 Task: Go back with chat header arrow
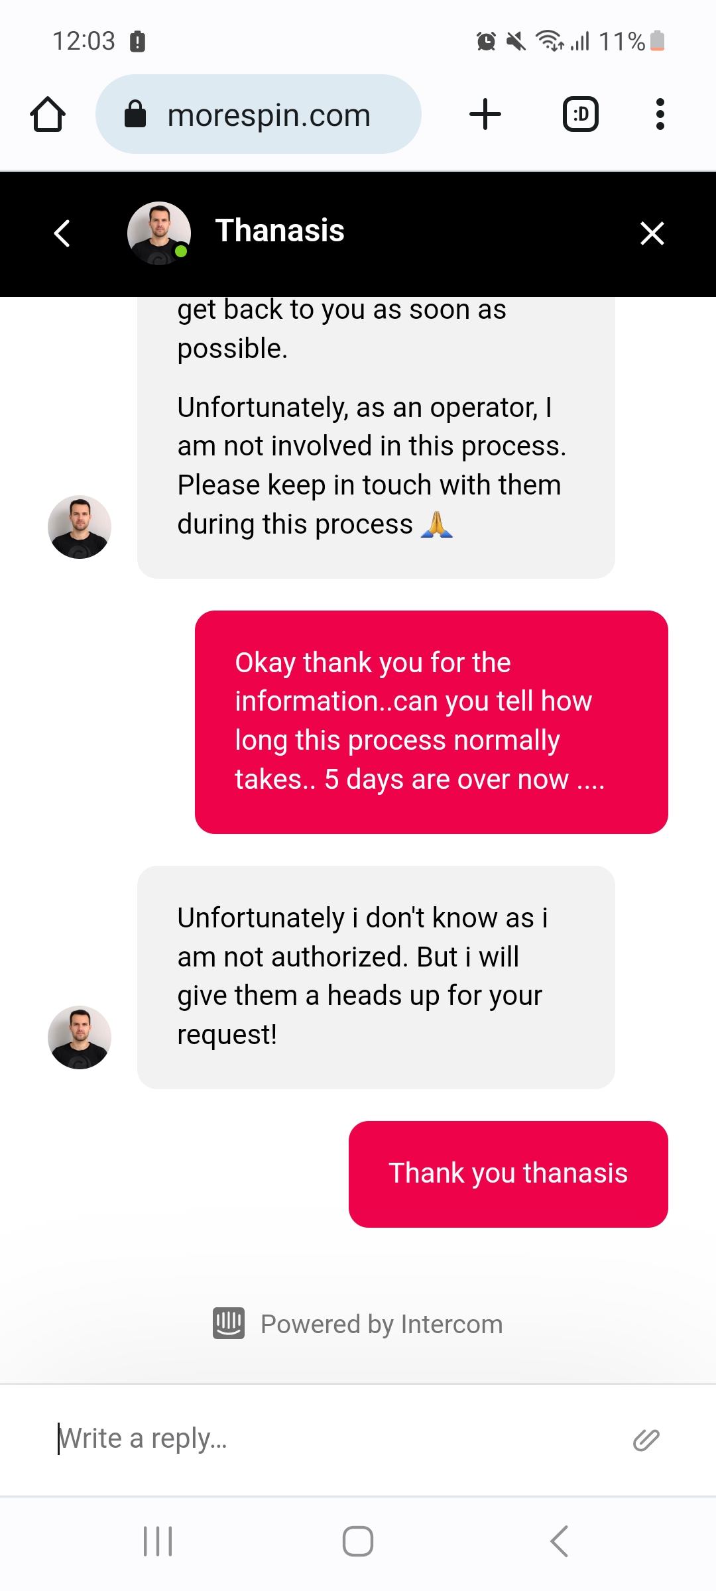(x=62, y=233)
